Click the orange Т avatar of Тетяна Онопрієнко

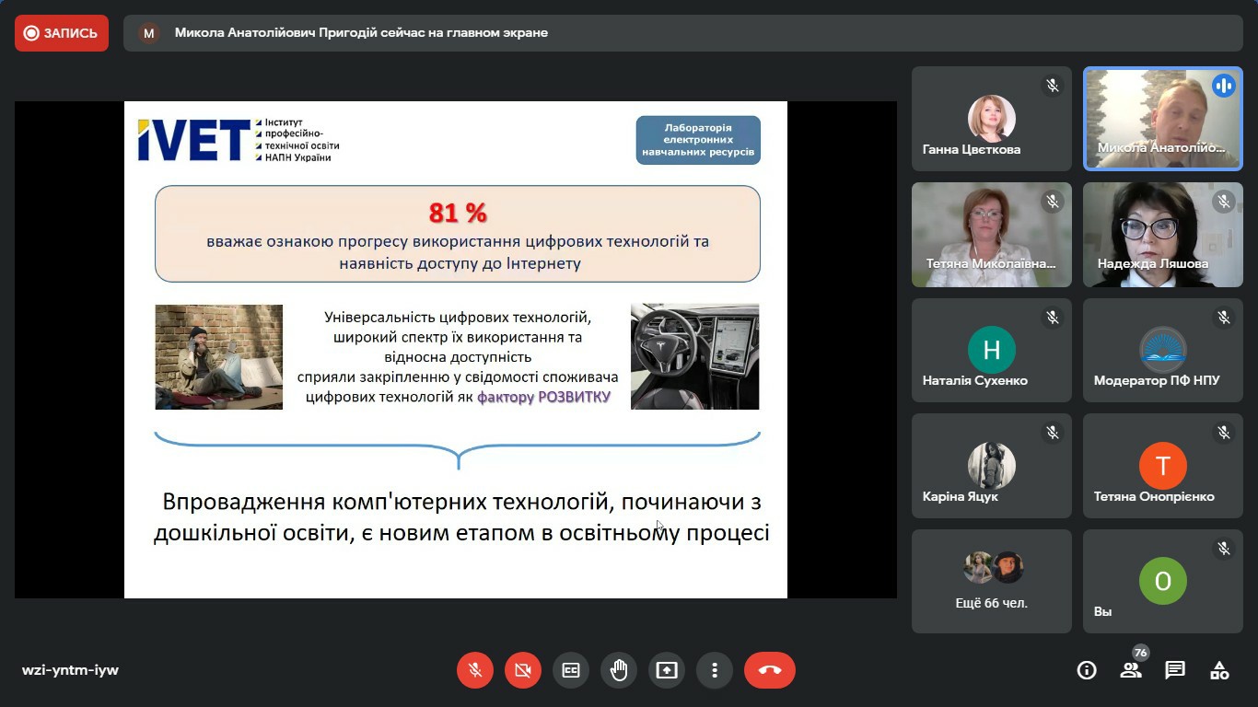1163,465
